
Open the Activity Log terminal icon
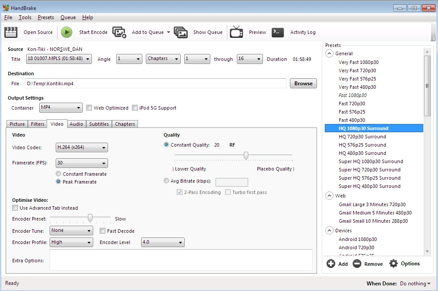pos(278,32)
